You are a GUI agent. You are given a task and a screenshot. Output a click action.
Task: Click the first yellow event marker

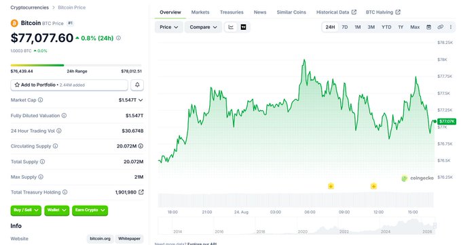point(331,186)
